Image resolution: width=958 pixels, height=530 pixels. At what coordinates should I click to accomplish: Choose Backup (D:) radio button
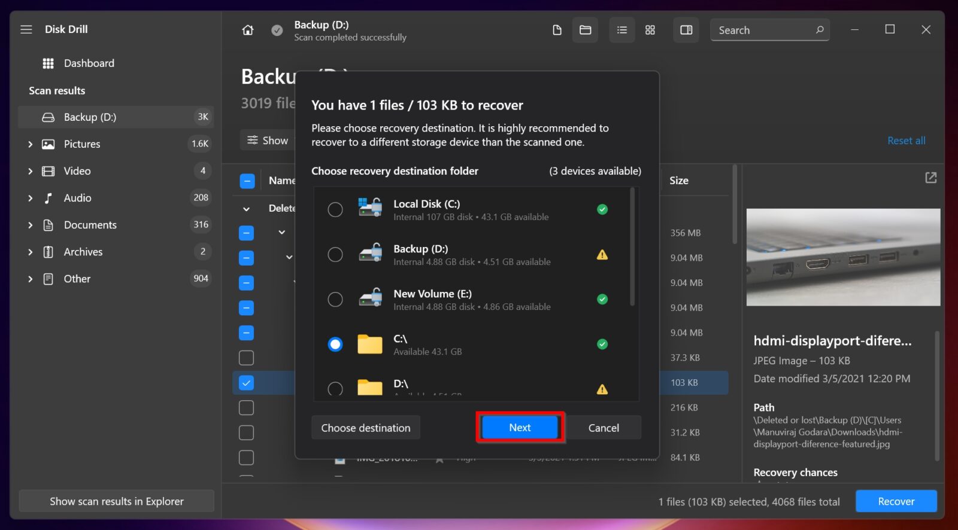pos(335,254)
